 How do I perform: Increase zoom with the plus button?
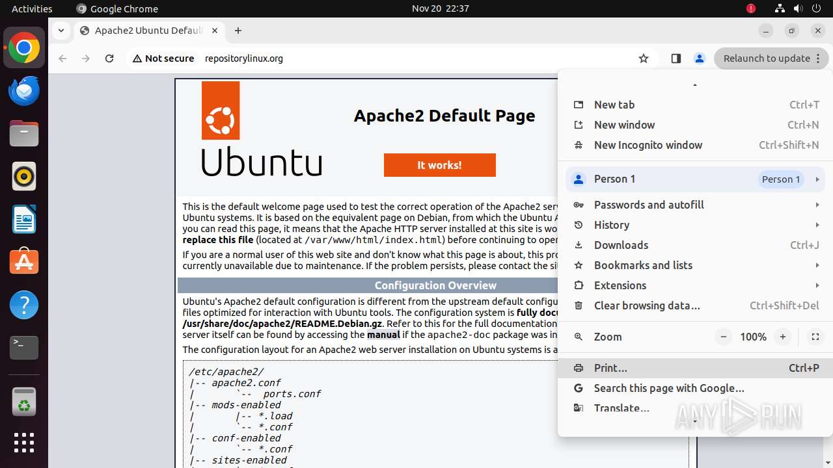pos(783,337)
